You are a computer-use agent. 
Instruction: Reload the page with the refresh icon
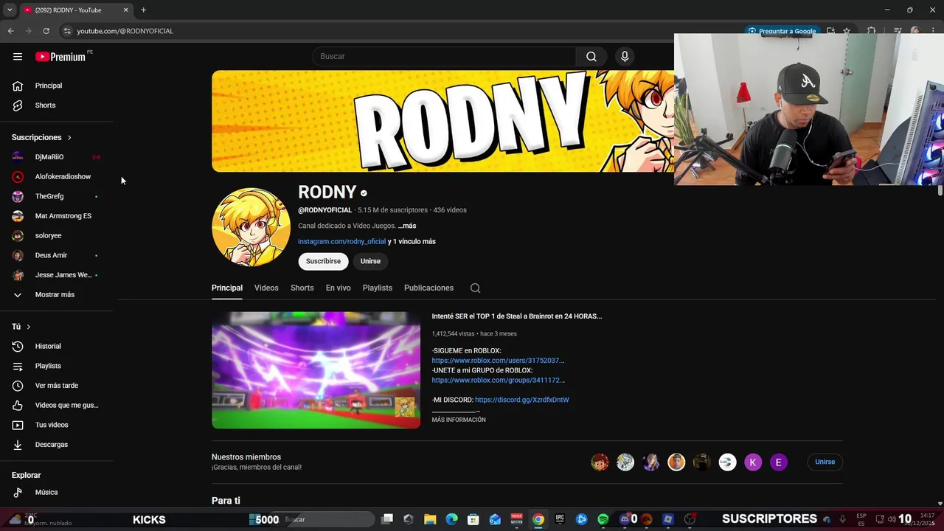click(x=46, y=31)
